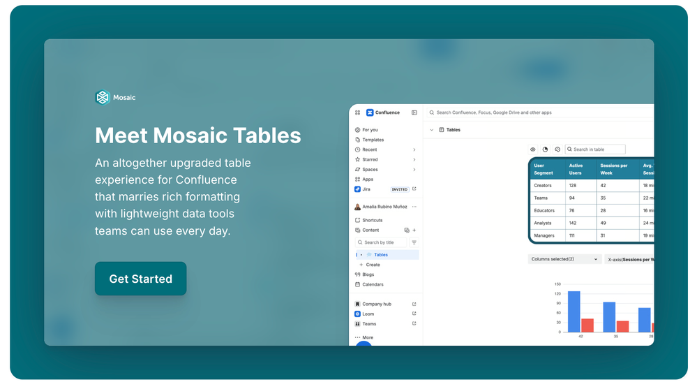Click the Active Users column header
The width and height of the screenshot is (697, 389).
[x=581, y=169]
